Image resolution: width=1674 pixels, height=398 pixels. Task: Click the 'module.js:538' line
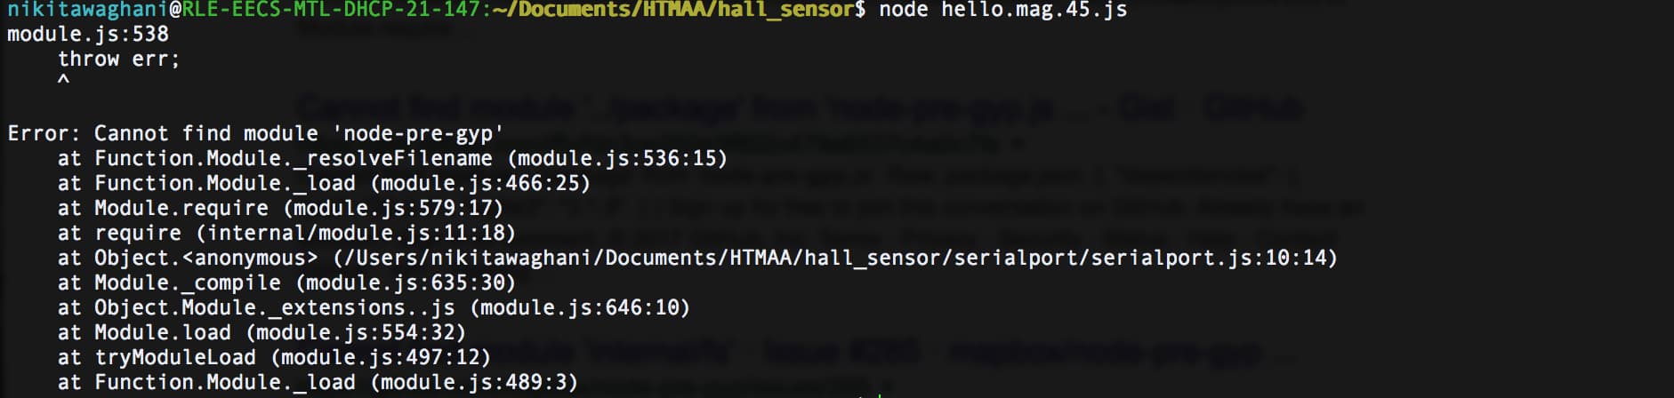(x=88, y=34)
